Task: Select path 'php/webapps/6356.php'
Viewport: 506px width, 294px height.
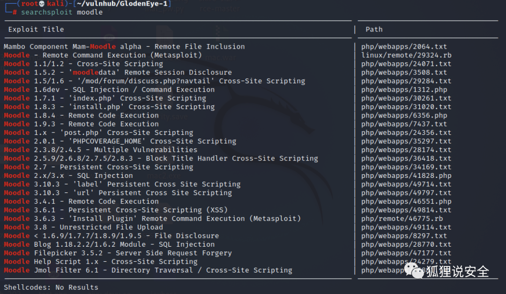Action: (404, 116)
